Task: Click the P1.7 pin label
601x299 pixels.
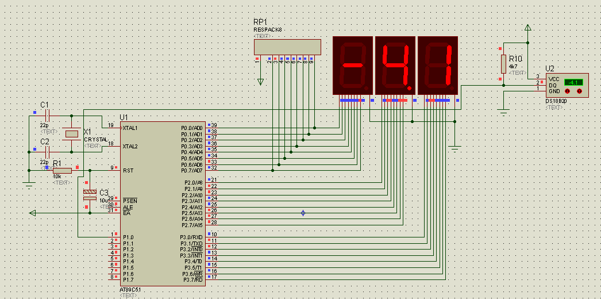Action: tap(128, 280)
